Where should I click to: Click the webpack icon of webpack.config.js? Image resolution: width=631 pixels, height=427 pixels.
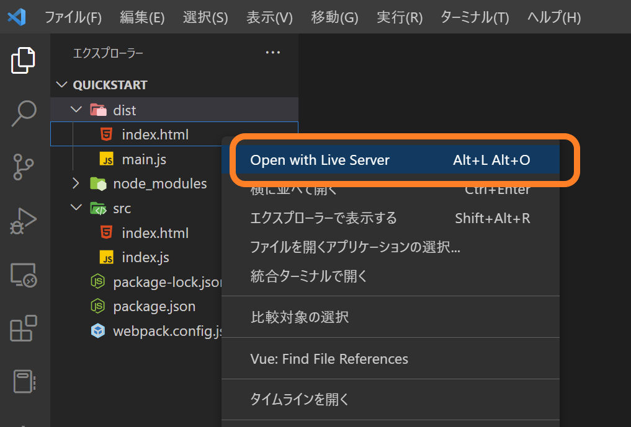tap(98, 331)
